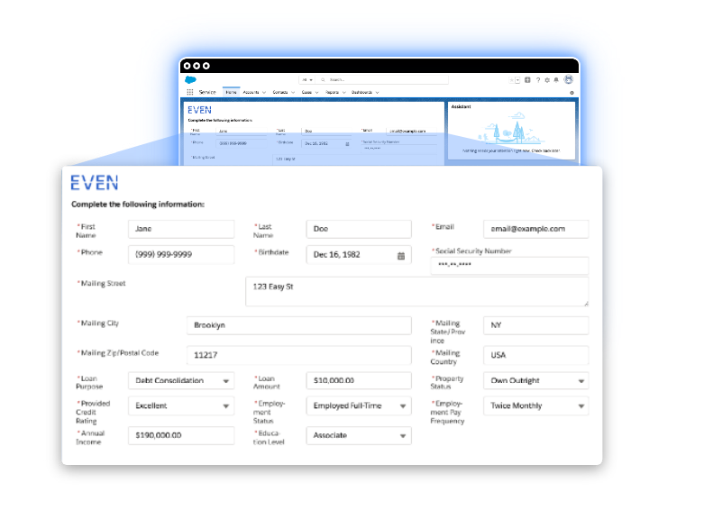Open the notifications bell icon

pyautogui.click(x=556, y=80)
